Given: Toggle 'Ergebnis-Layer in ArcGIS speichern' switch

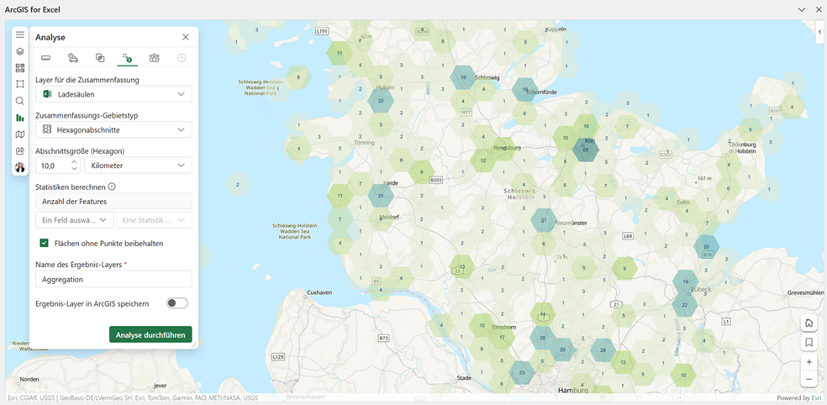Looking at the screenshot, I should tap(177, 303).
